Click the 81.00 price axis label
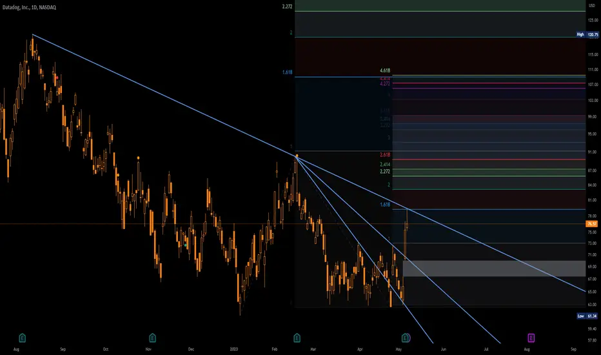 593,200
